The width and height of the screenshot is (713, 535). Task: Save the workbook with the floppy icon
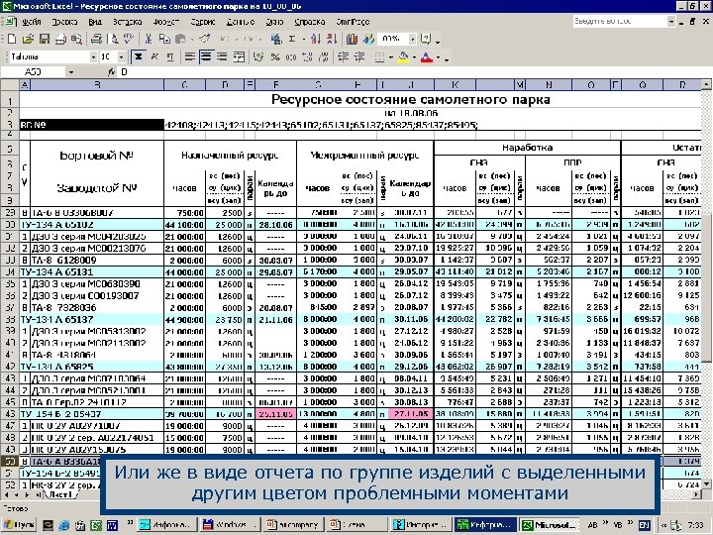tap(45, 39)
